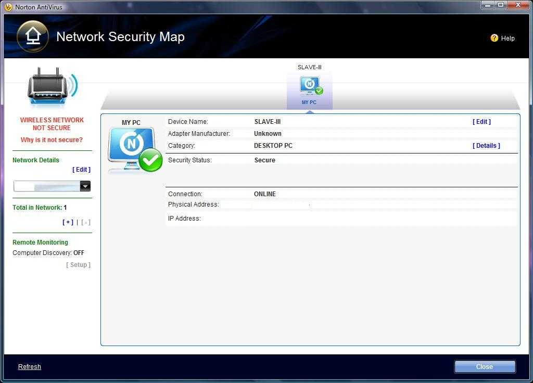Click the large MY PC monitor icon
This screenshot has height=383, width=533.
click(x=135, y=150)
